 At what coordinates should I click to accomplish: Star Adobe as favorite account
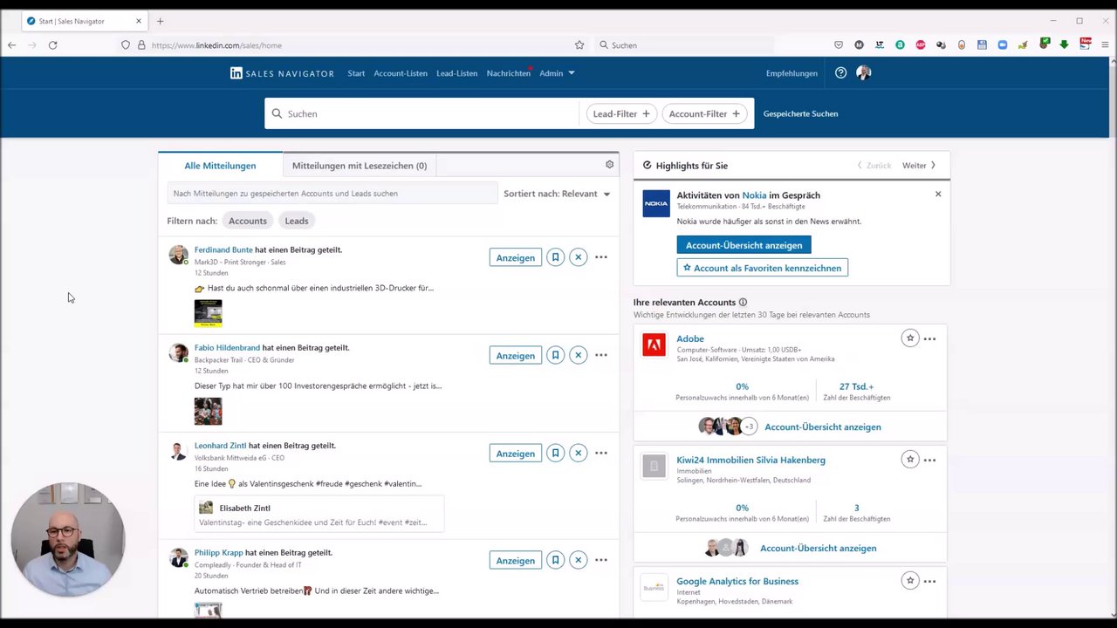coord(910,338)
